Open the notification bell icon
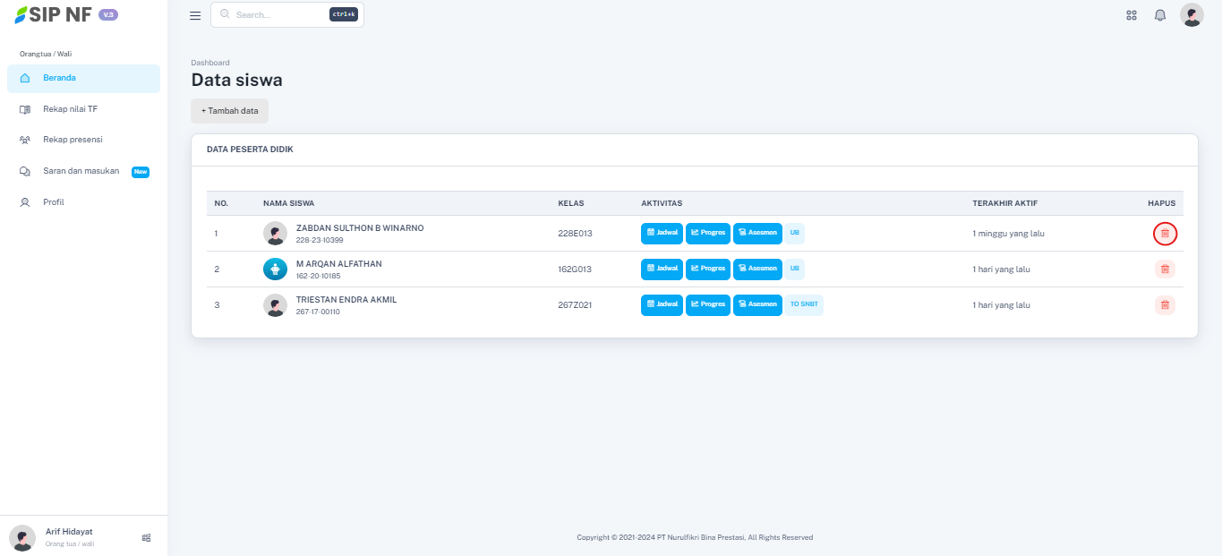The image size is (1222, 556). coord(1160,15)
